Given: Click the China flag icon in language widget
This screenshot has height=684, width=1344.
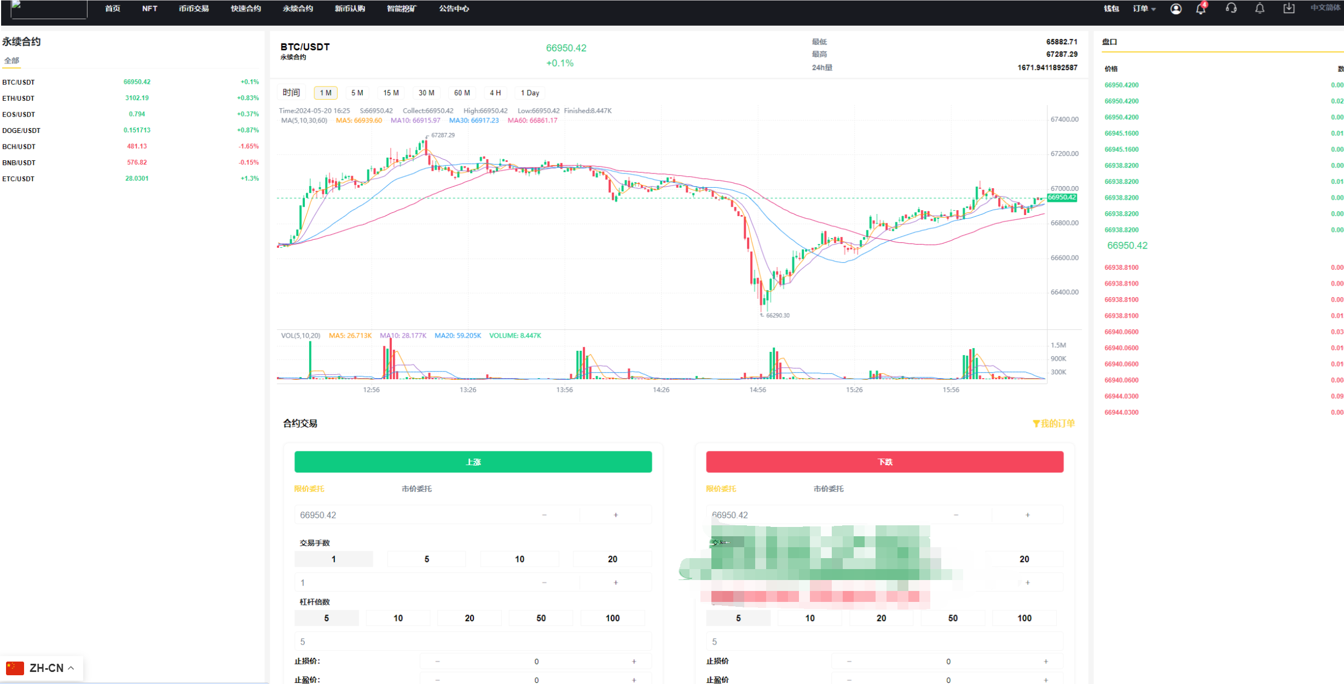Looking at the screenshot, I should [15, 668].
